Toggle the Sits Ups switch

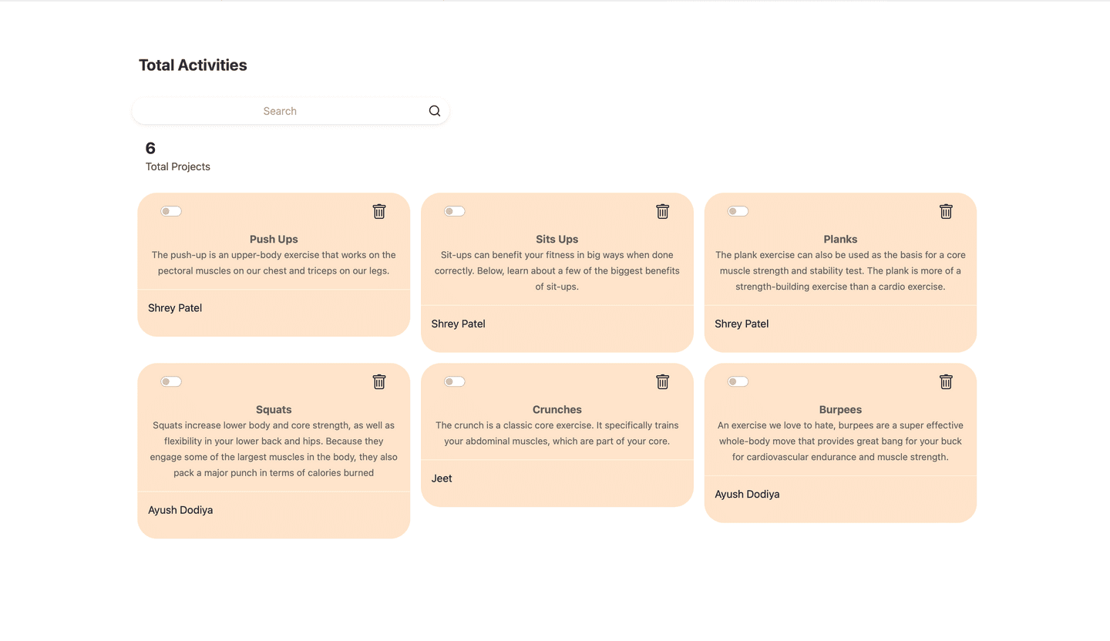pyautogui.click(x=455, y=211)
